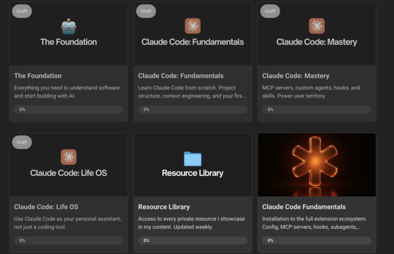
Task: Click the Draft badge on Claude Code: Life OS card
Action: click(x=22, y=142)
